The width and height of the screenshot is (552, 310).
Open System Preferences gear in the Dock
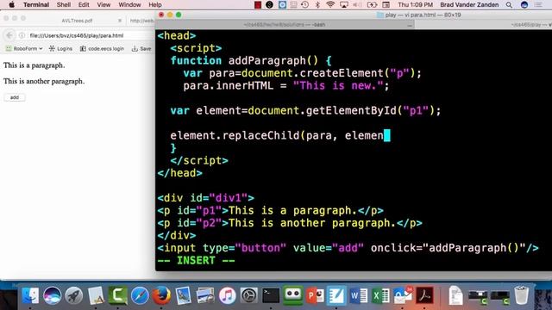(249, 295)
